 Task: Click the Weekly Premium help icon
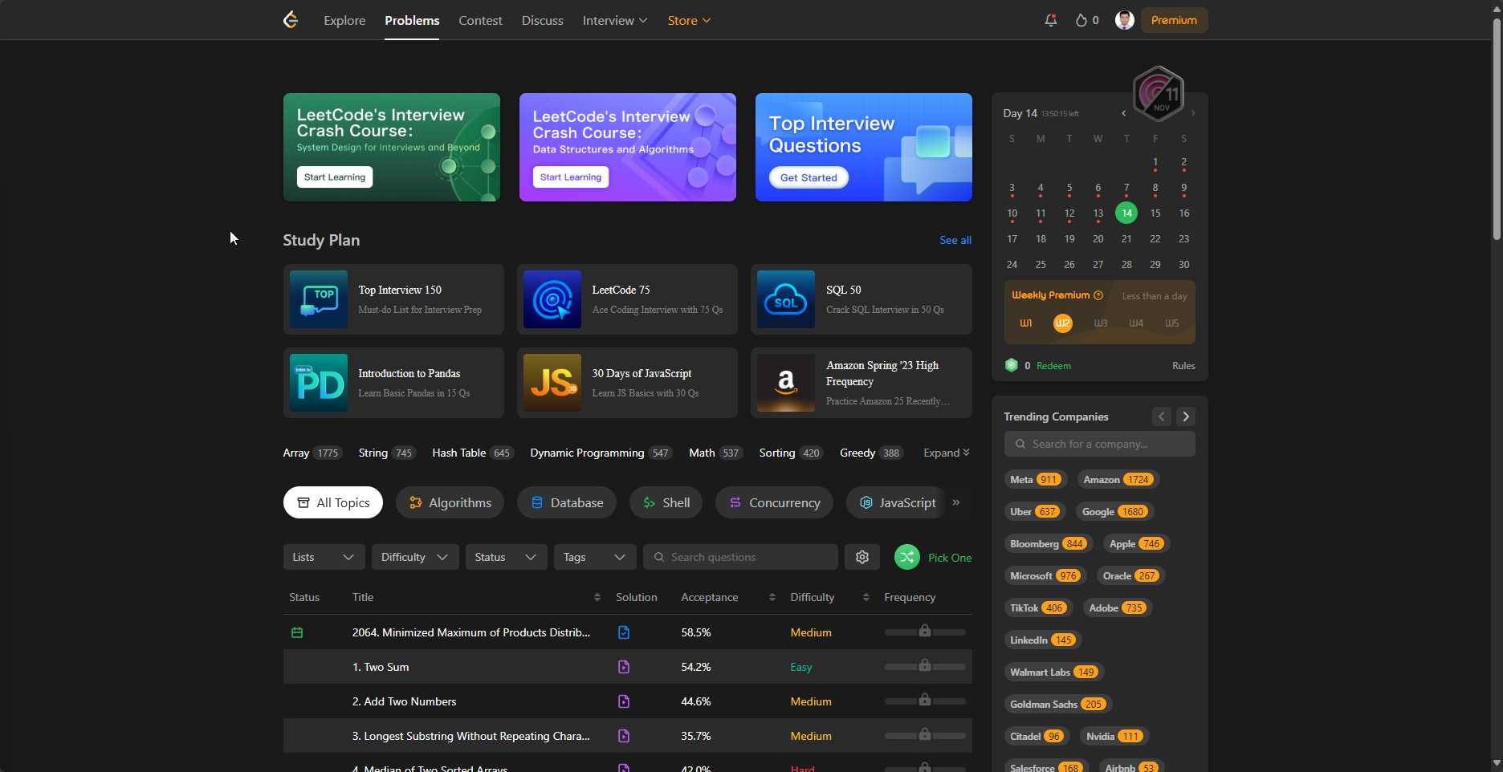(x=1098, y=295)
